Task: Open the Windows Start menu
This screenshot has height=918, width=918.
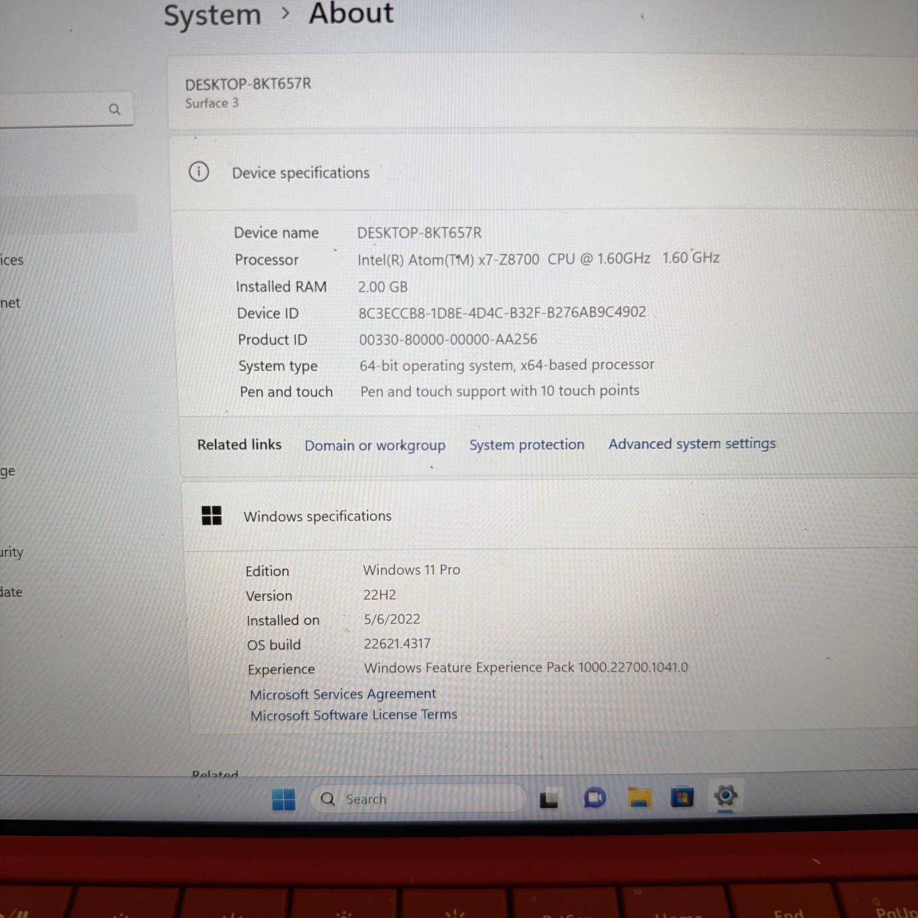Action: click(x=283, y=799)
